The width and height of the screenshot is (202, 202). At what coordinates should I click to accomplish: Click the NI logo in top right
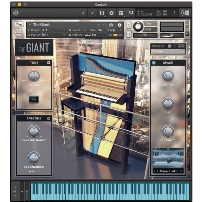[185, 13]
